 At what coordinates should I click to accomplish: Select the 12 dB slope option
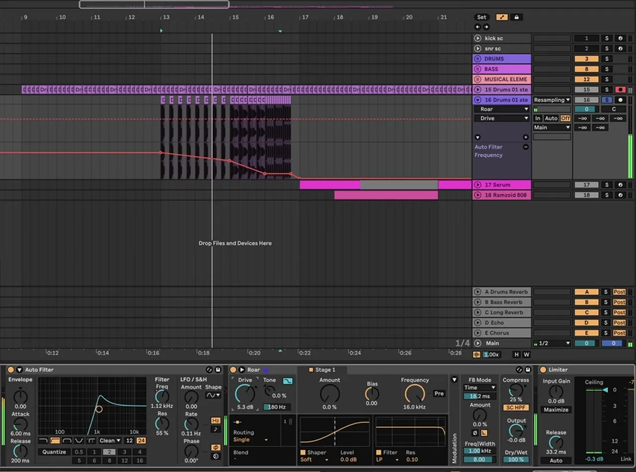coord(129,440)
